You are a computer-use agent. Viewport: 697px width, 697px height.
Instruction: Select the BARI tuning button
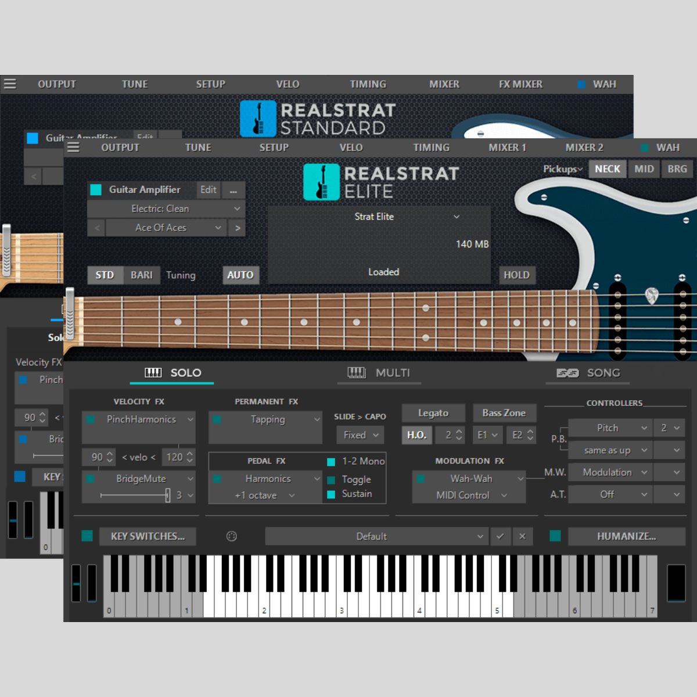coord(141,275)
